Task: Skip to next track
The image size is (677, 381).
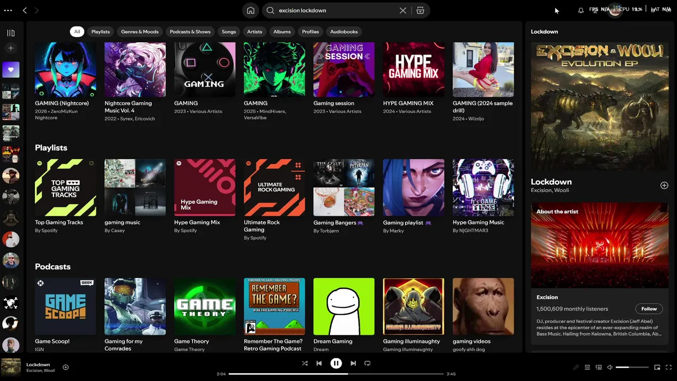Action: (x=353, y=364)
